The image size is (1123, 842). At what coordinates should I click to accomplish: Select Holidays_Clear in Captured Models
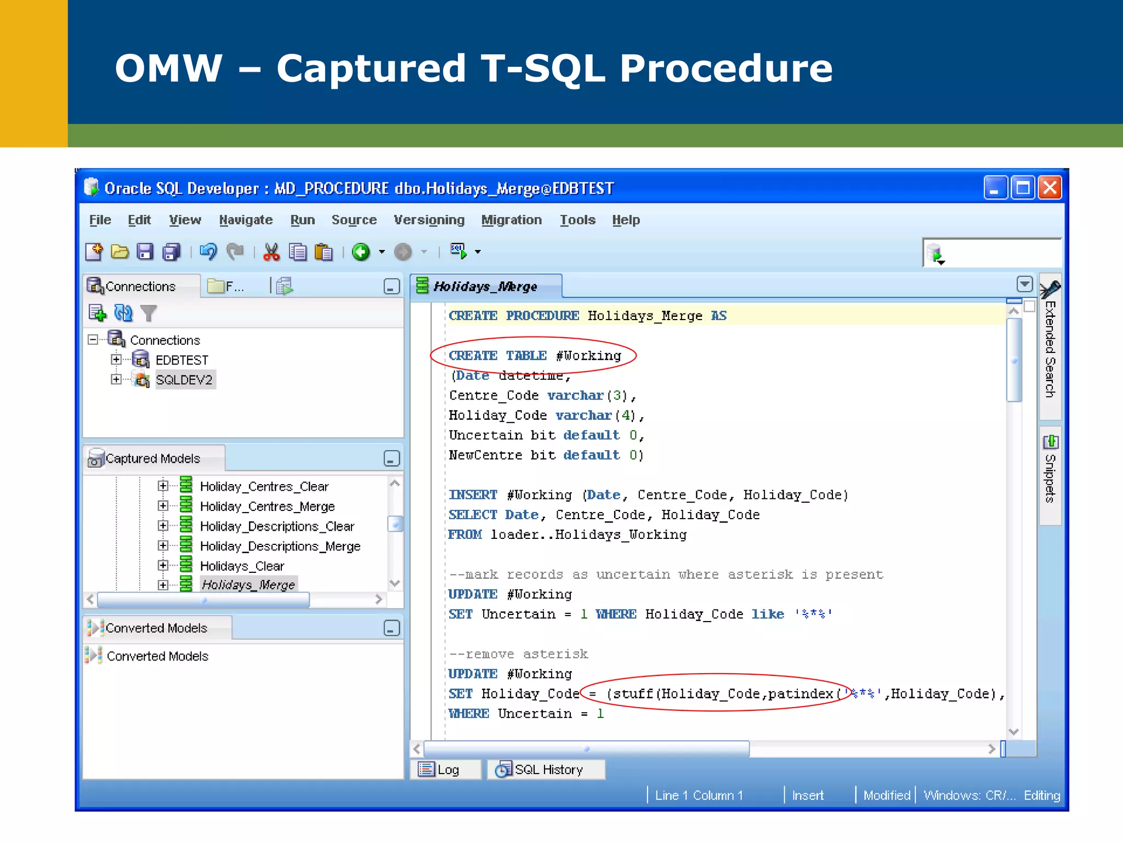coord(242,566)
